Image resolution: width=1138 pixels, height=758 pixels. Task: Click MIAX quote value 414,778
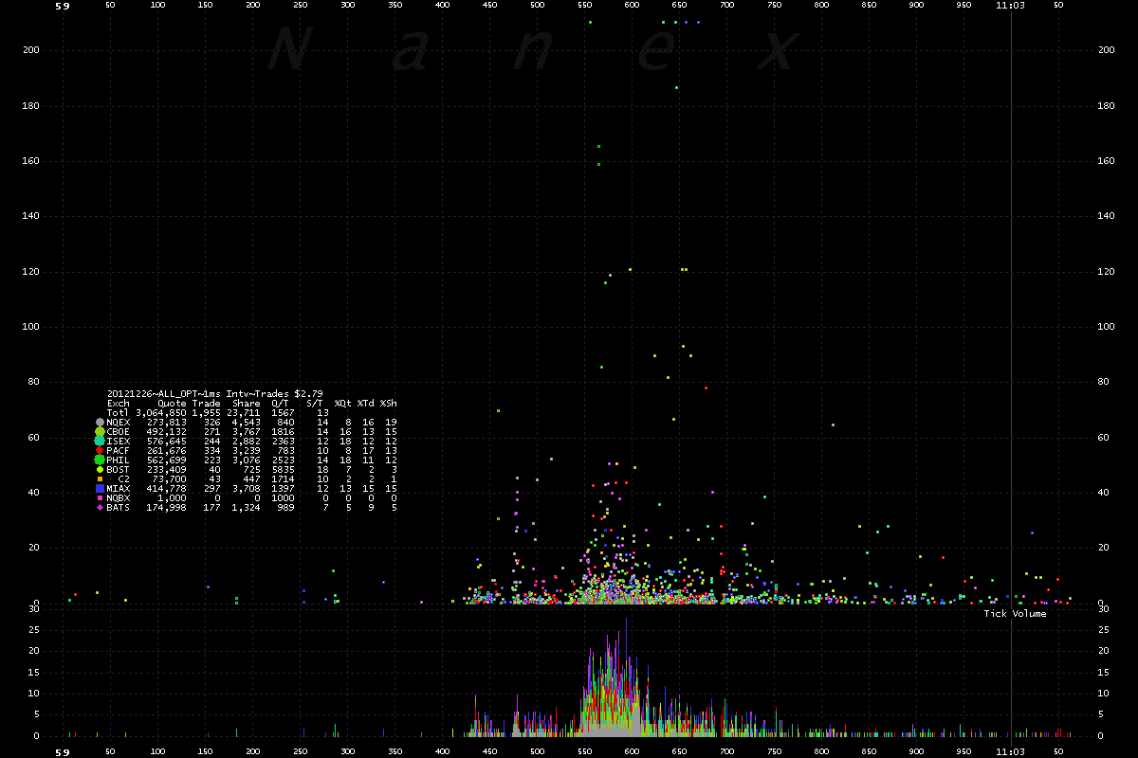(x=167, y=488)
